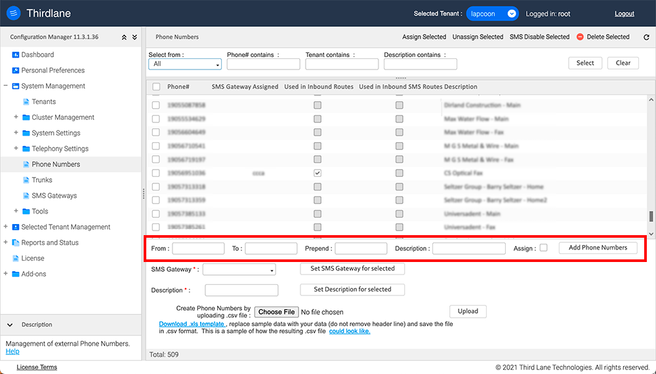The width and height of the screenshot is (656, 374).
Task: Click the Trunks page icon
Action: (x=26, y=180)
